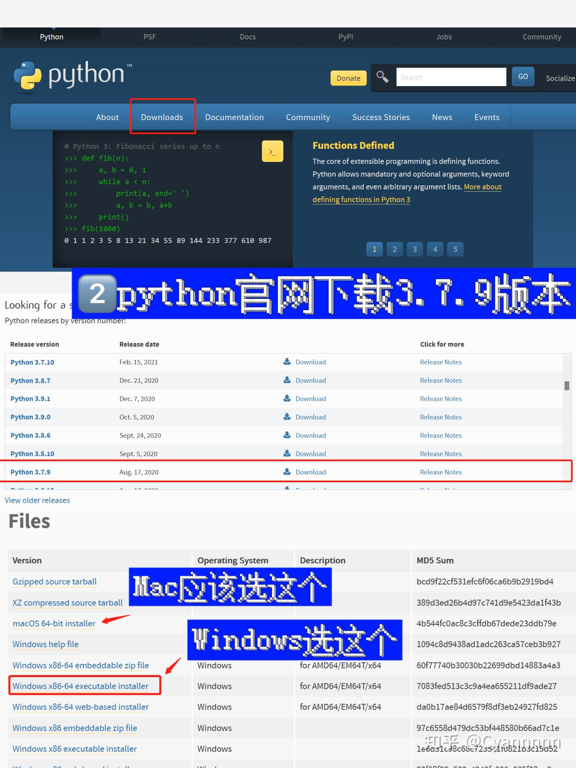576x768 pixels.
Task: Open the Success Stories menu
Action: pyautogui.click(x=381, y=117)
